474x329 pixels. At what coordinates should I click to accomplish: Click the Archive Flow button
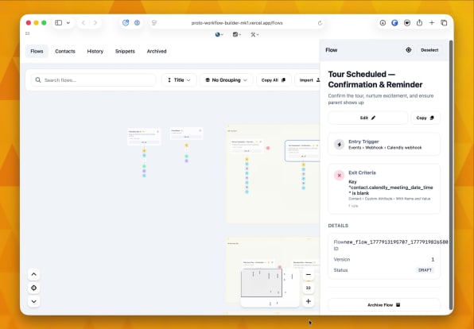[384, 305]
